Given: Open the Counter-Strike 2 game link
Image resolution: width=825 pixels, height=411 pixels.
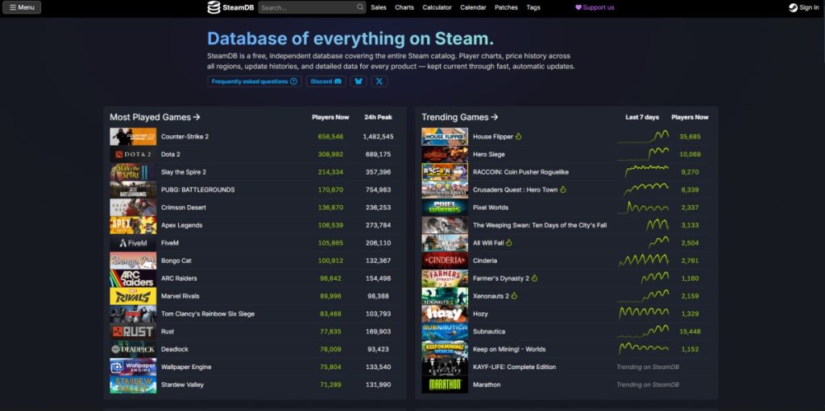Looking at the screenshot, I should 184,137.
